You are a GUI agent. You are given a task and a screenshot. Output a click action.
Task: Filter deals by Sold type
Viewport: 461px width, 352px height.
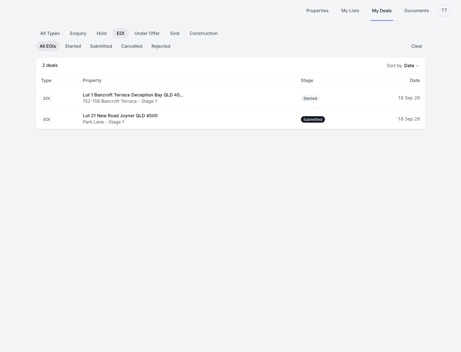(x=175, y=33)
